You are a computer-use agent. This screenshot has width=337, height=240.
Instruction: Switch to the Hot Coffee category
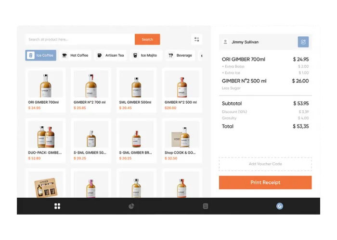pyautogui.click(x=75, y=55)
